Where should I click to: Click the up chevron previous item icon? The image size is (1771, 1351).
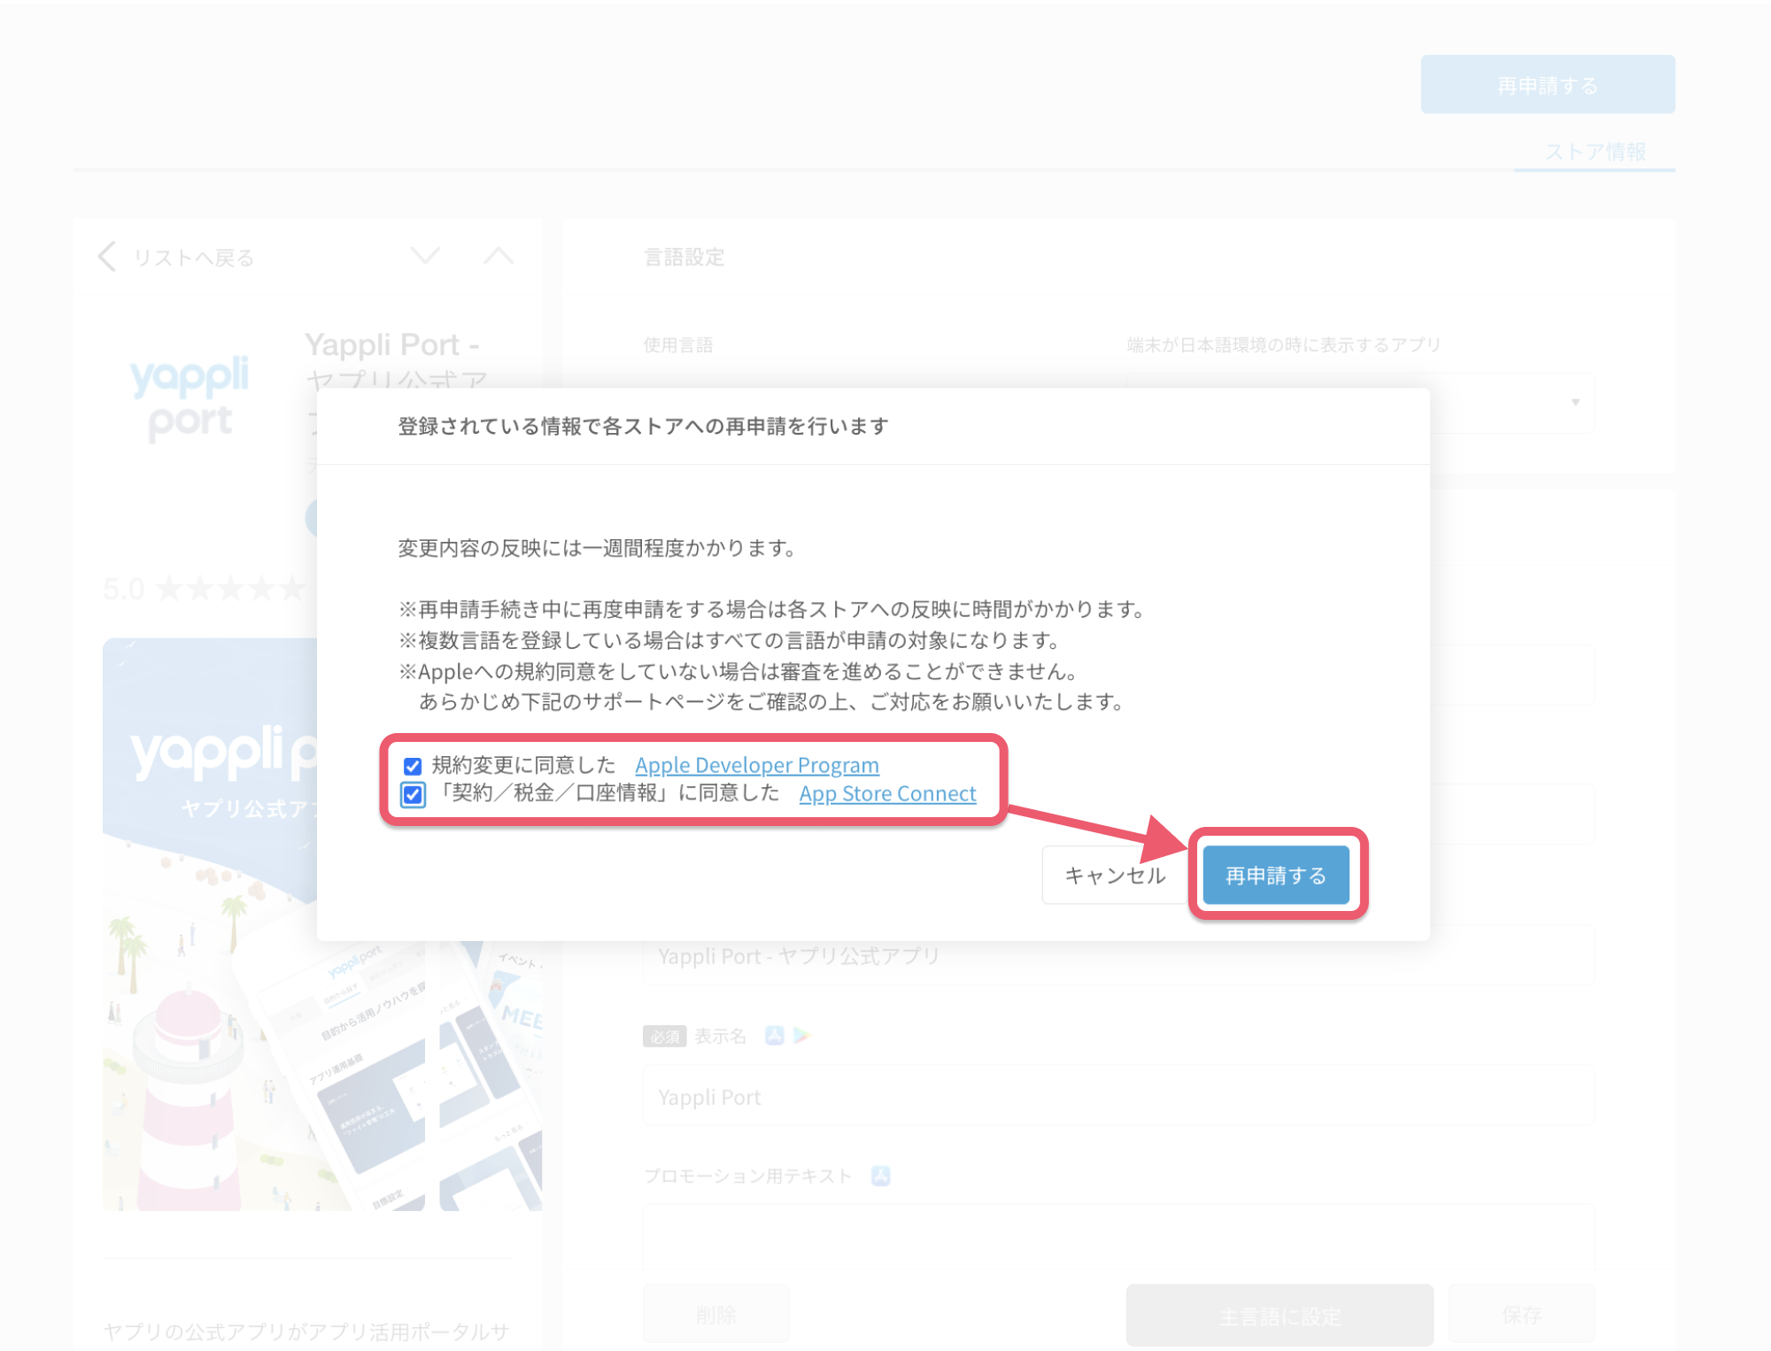pos(499,256)
